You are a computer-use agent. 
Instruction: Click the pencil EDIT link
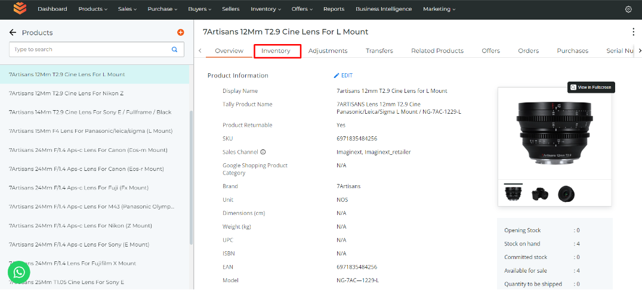[x=343, y=76]
